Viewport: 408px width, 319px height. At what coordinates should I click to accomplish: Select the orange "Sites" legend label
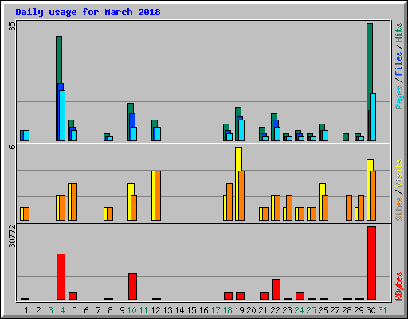(398, 209)
